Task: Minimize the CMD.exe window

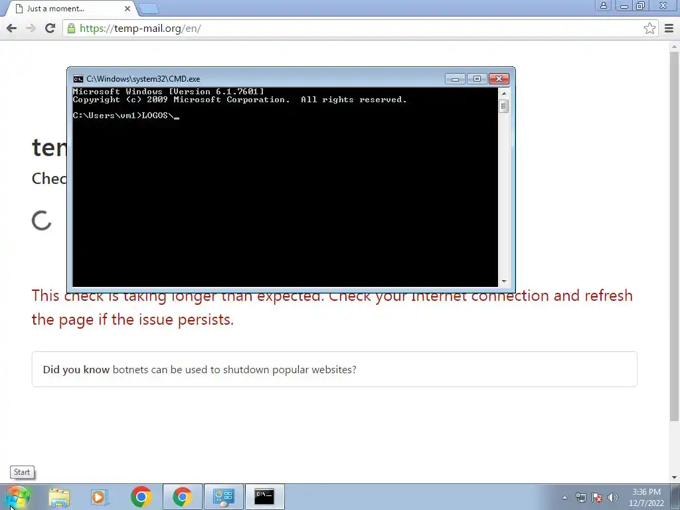Action: 455,79
